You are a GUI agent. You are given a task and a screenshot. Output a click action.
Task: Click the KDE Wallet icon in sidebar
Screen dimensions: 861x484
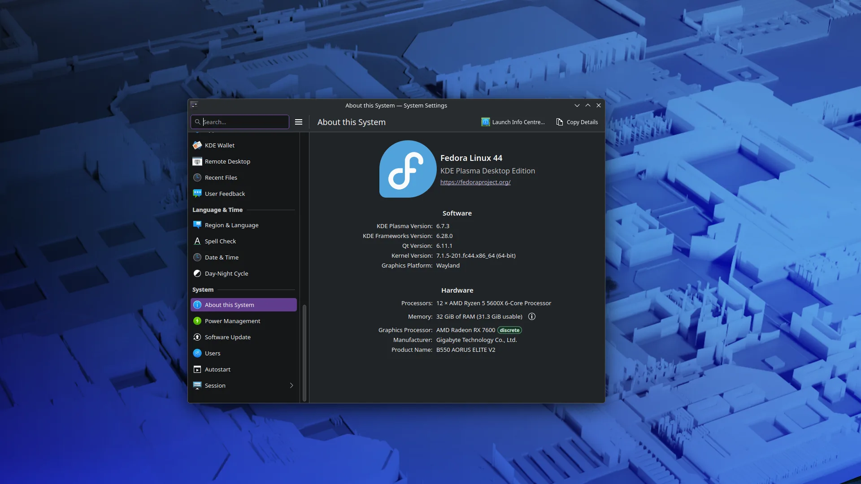(x=197, y=145)
